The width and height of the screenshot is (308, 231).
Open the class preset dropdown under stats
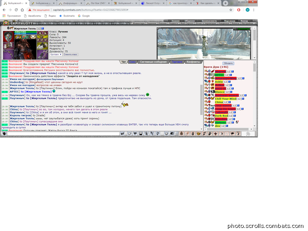[56, 54]
